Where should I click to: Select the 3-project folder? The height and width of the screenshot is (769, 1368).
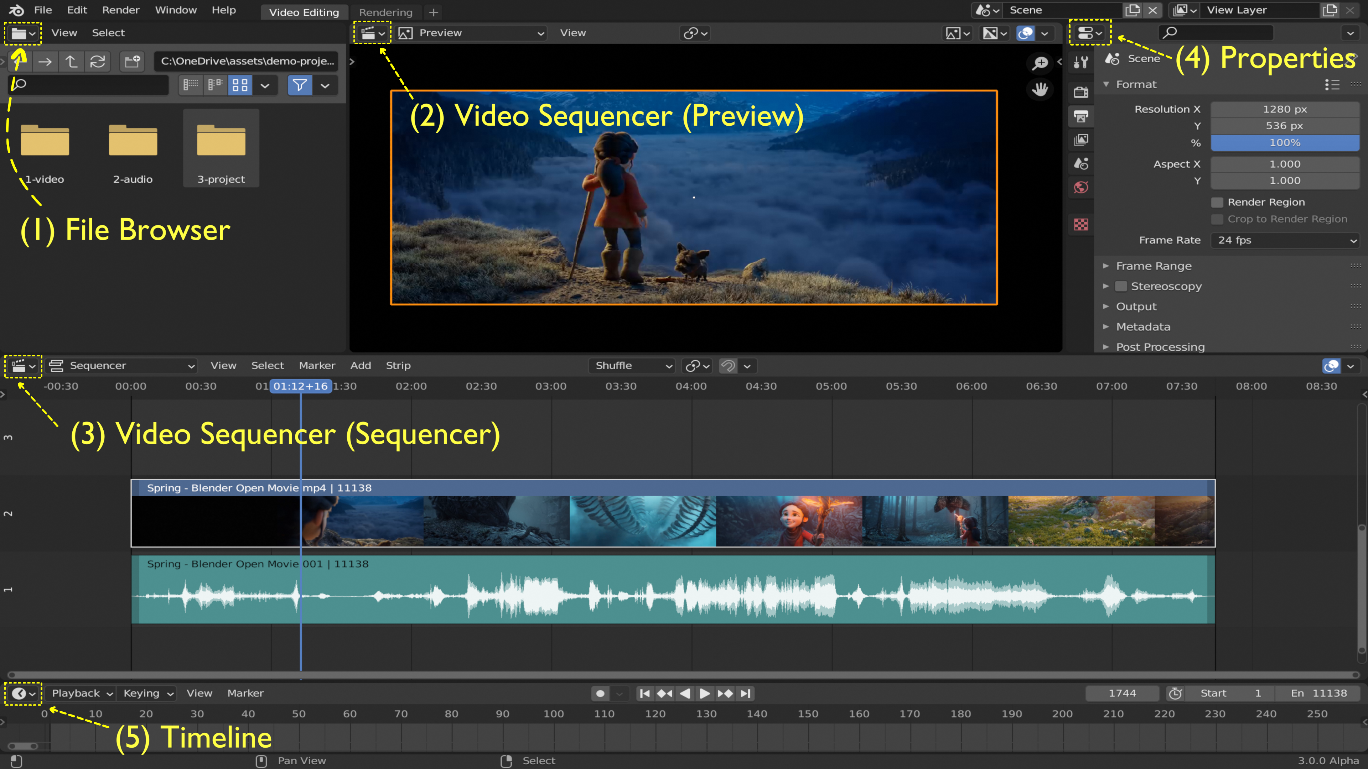click(x=221, y=148)
